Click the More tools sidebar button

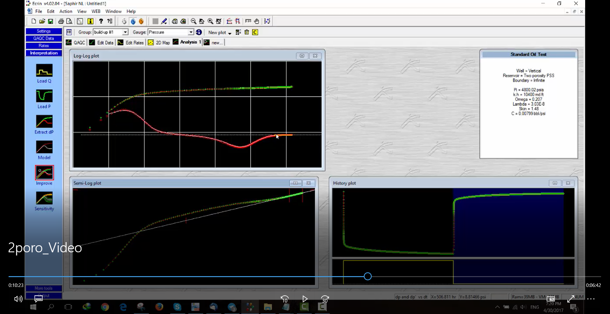[44, 288]
